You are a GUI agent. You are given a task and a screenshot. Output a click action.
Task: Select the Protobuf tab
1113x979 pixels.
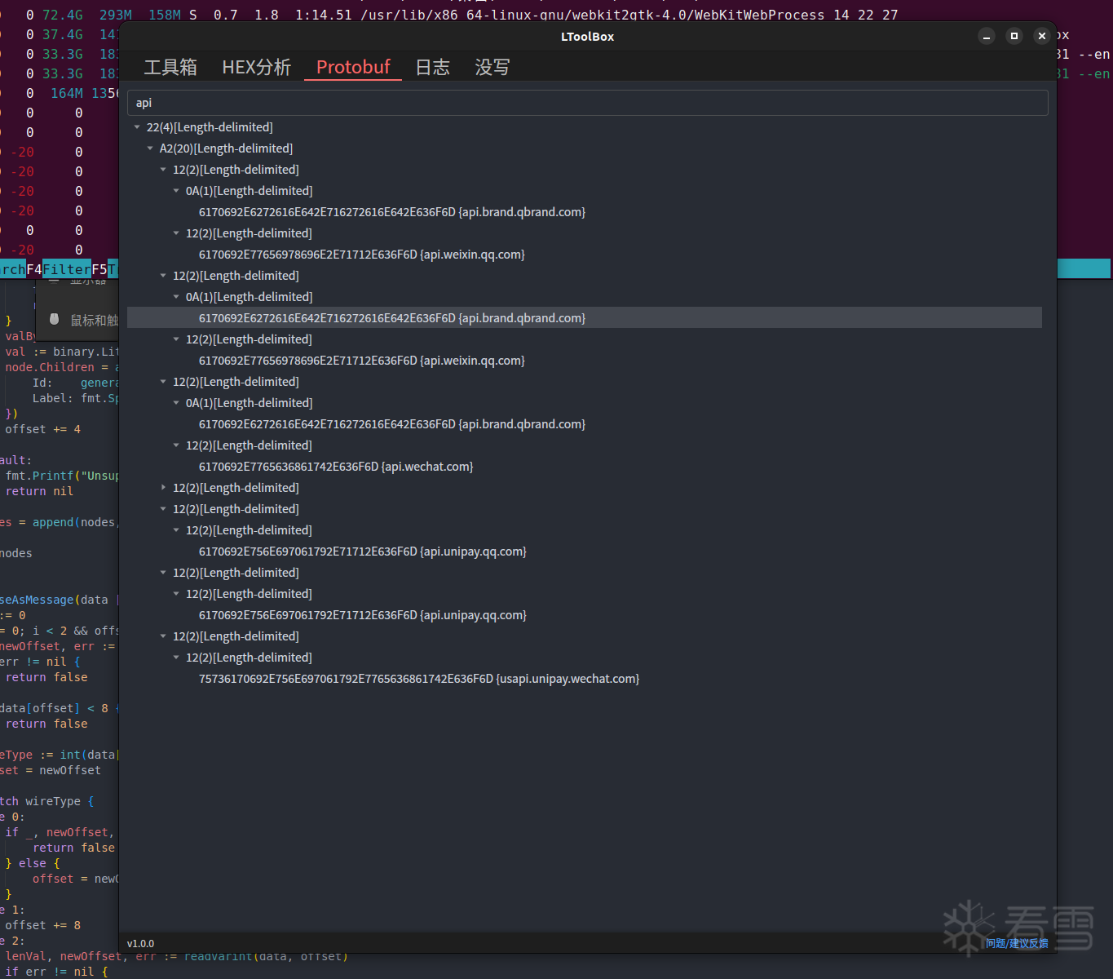pyautogui.click(x=353, y=67)
